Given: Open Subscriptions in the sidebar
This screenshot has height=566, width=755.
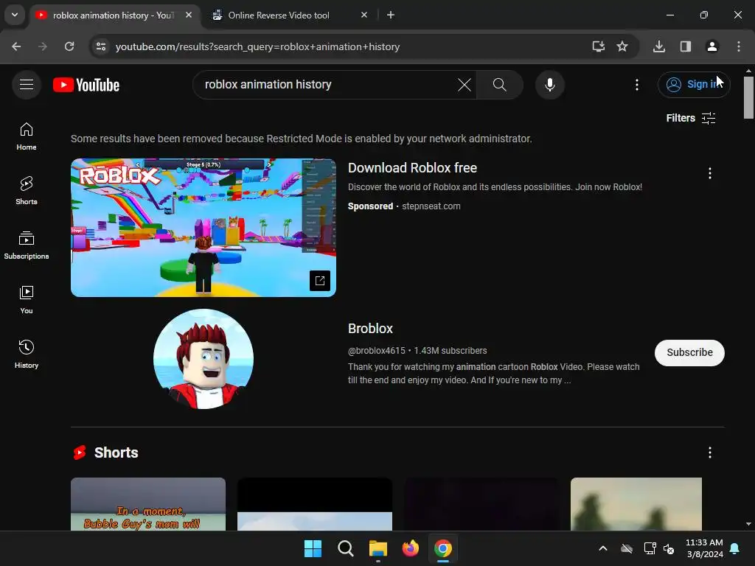Looking at the screenshot, I should coord(27,245).
